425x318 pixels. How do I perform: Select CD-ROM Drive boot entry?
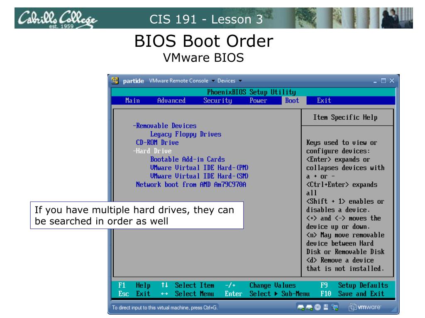tap(157, 142)
